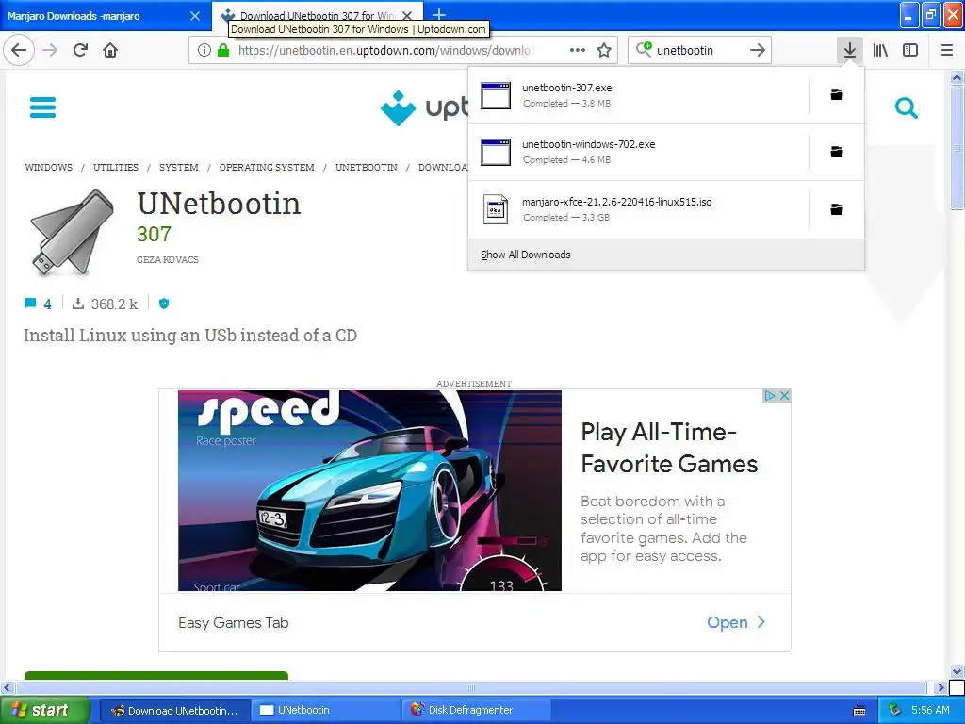
Task: Click the Uptodown logo
Action: (x=424, y=107)
